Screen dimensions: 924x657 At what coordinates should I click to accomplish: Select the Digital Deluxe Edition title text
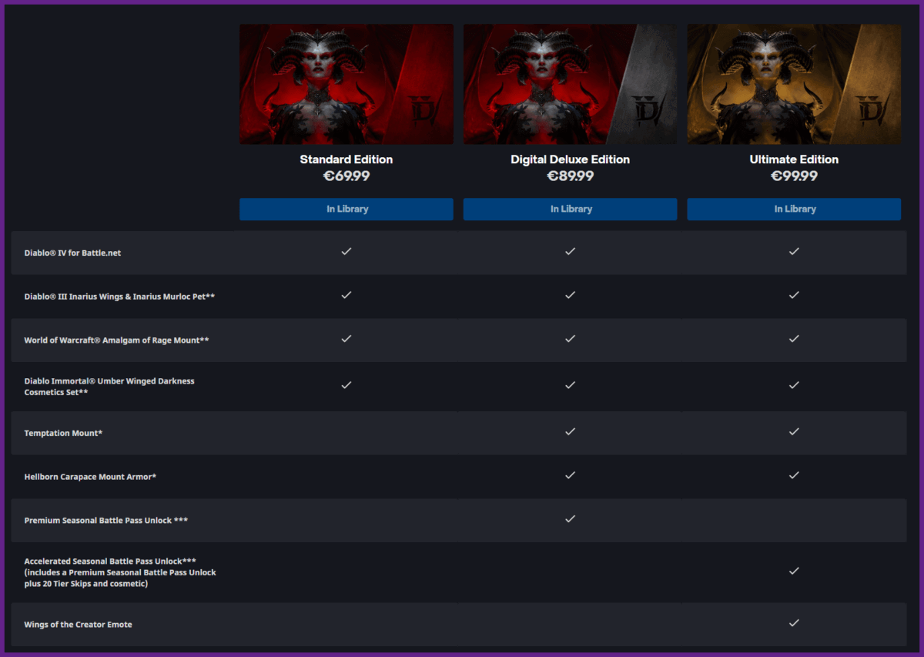[571, 159]
